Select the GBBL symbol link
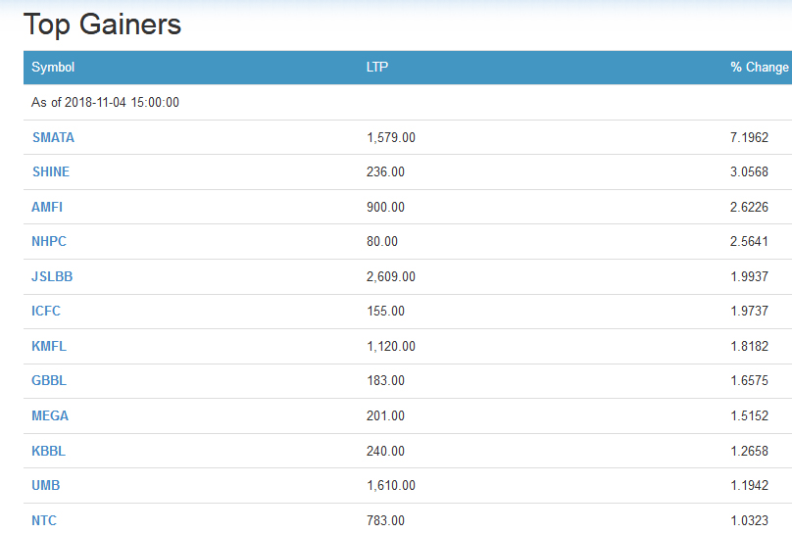Image resolution: width=792 pixels, height=534 pixels. 49,380
